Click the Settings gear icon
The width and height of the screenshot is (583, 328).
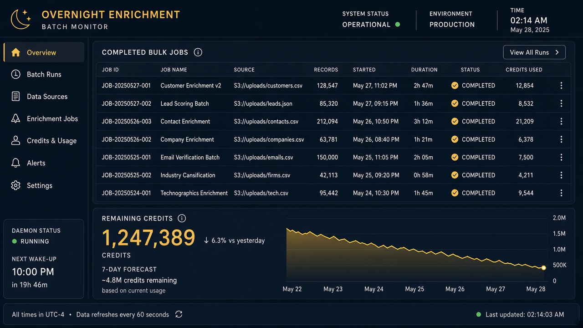[x=15, y=185]
